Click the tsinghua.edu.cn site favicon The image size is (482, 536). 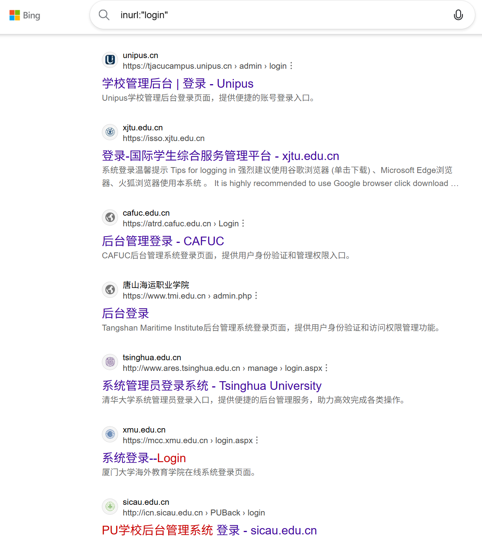point(110,362)
